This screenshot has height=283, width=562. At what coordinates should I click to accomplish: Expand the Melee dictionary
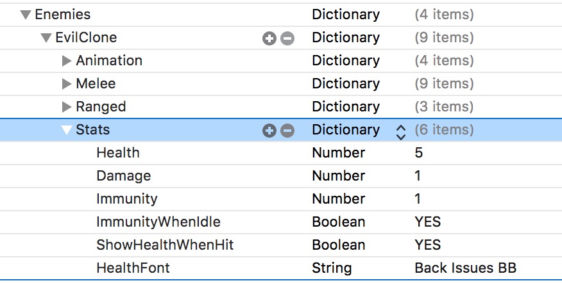tap(67, 84)
